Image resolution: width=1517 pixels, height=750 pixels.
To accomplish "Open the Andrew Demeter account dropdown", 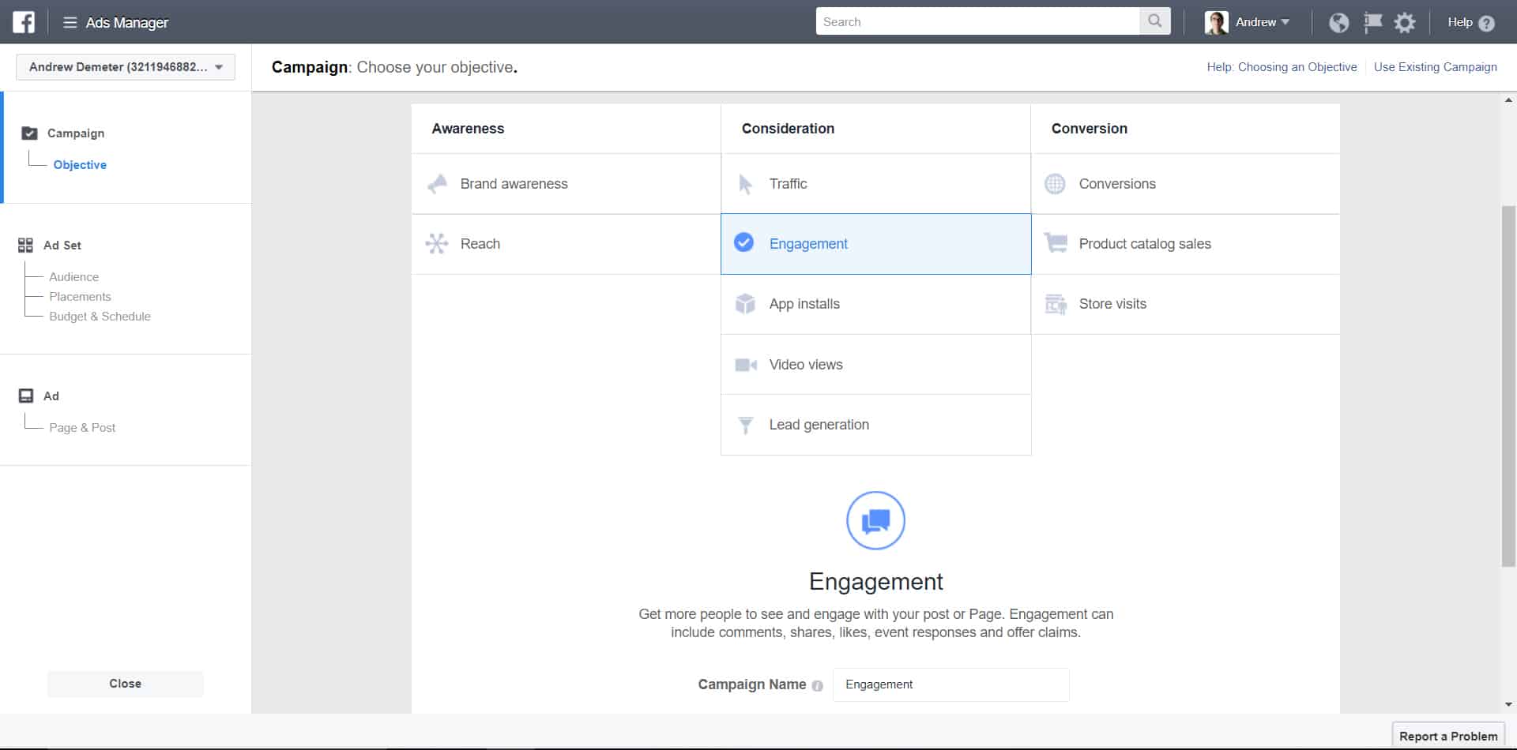I will point(126,67).
